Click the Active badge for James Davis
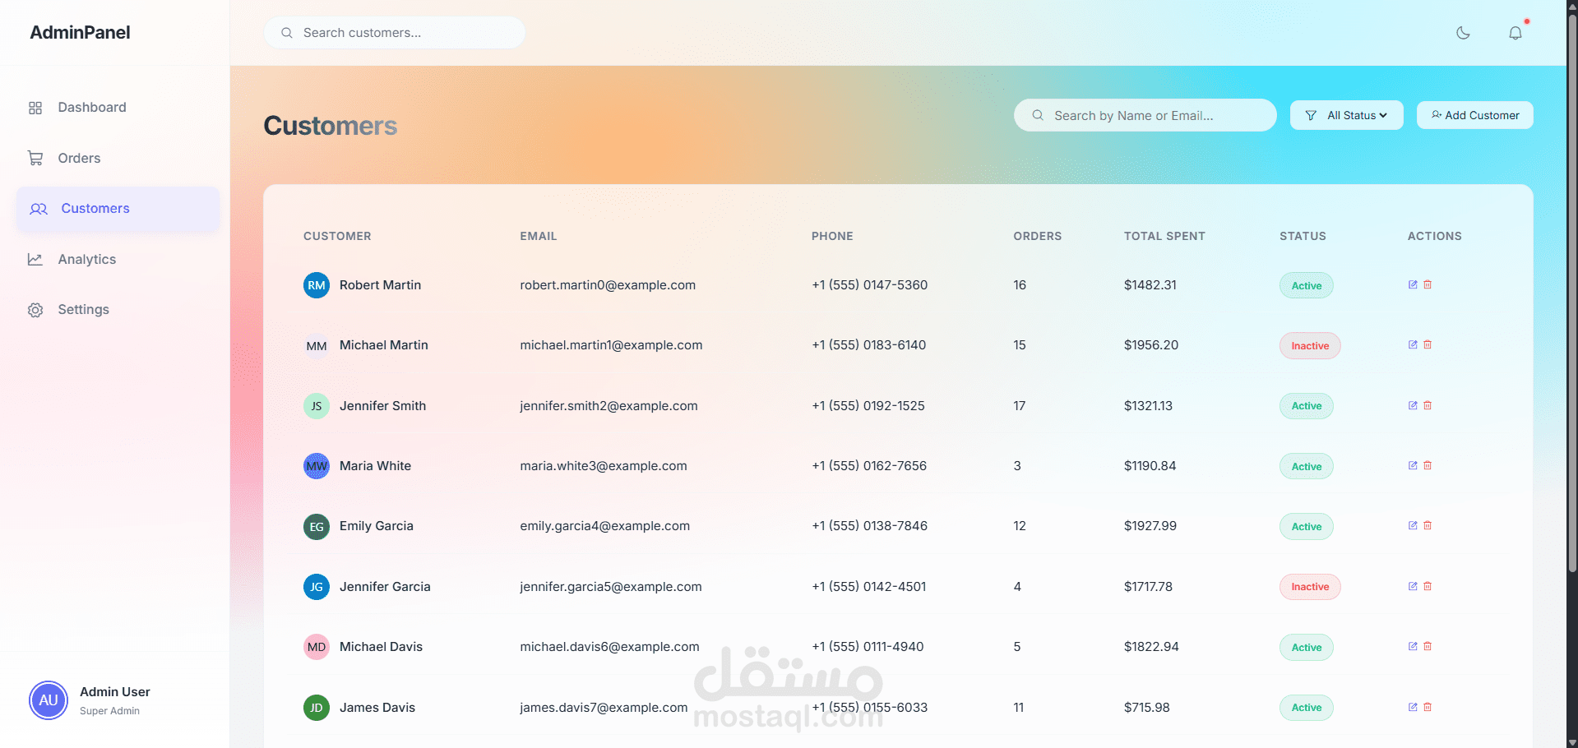This screenshot has width=1578, height=748. pyautogui.click(x=1306, y=708)
